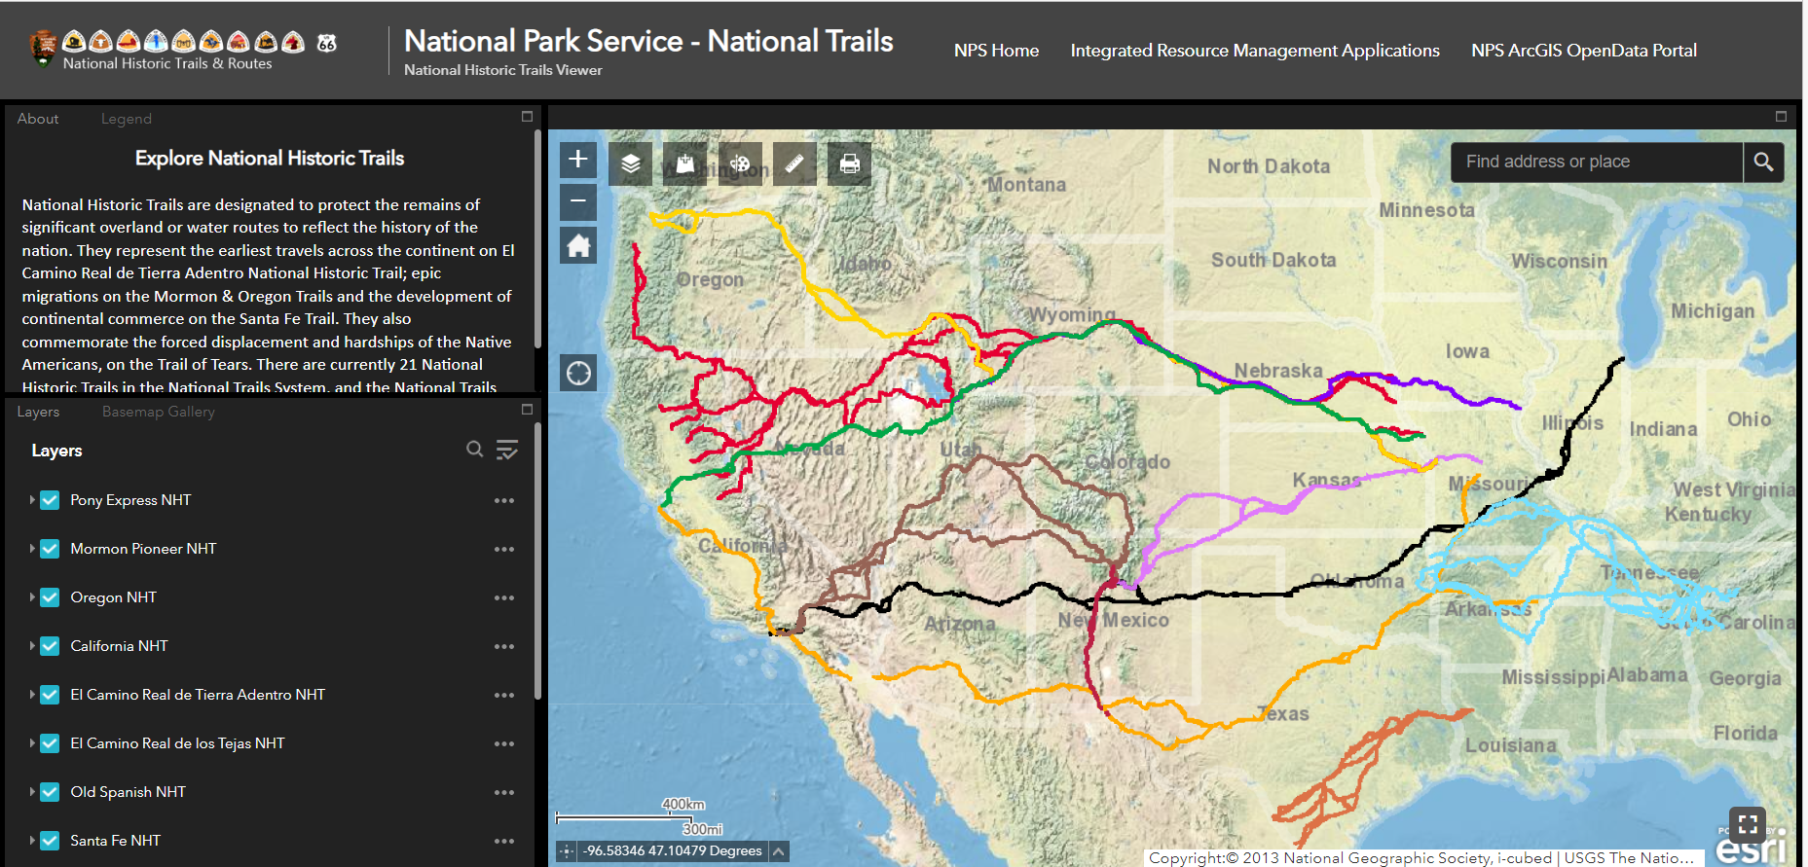Open the NPS Home link
Screen dimensions: 1808x867
pos(996,51)
